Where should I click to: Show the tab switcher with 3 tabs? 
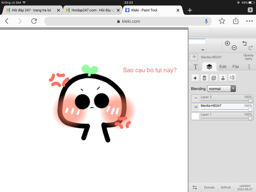tap(250, 10)
